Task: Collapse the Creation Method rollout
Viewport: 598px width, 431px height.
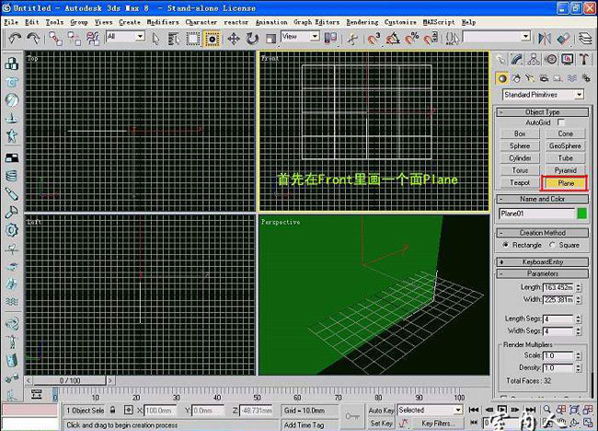Action: pos(542,232)
